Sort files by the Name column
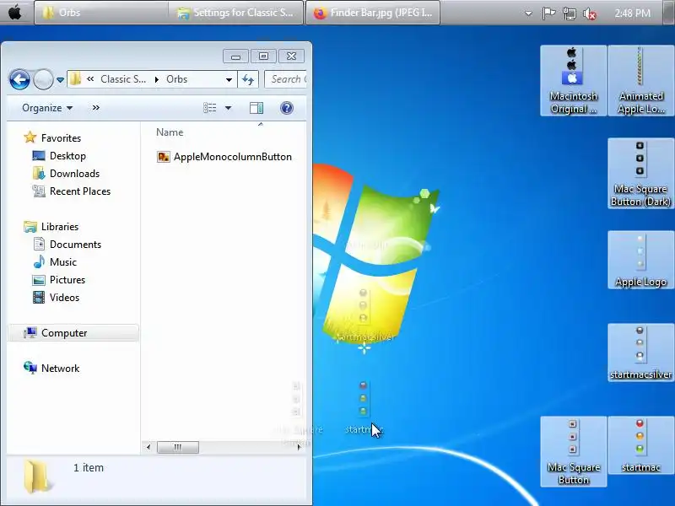The height and width of the screenshot is (506, 675). (x=170, y=132)
